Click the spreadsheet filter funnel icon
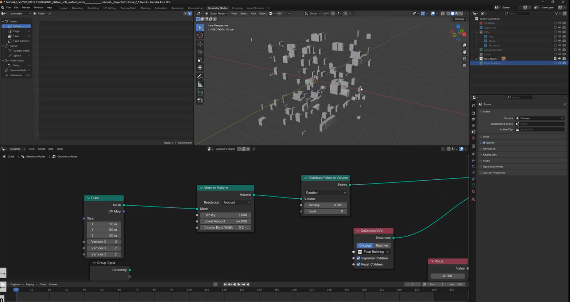Image resolution: width=570 pixels, height=302 pixels. coord(190,13)
